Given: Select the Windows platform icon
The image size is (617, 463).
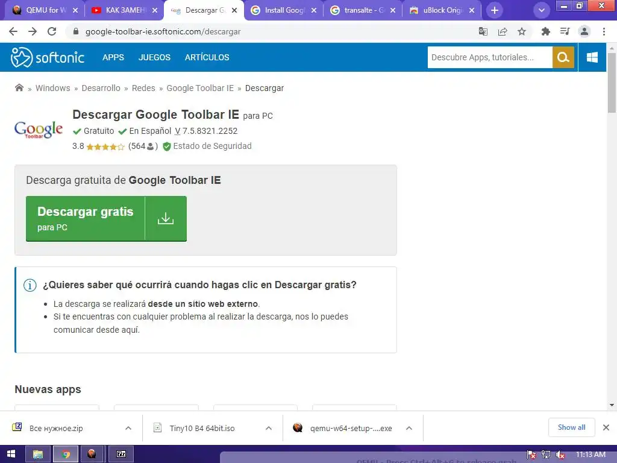Looking at the screenshot, I should [x=592, y=57].
